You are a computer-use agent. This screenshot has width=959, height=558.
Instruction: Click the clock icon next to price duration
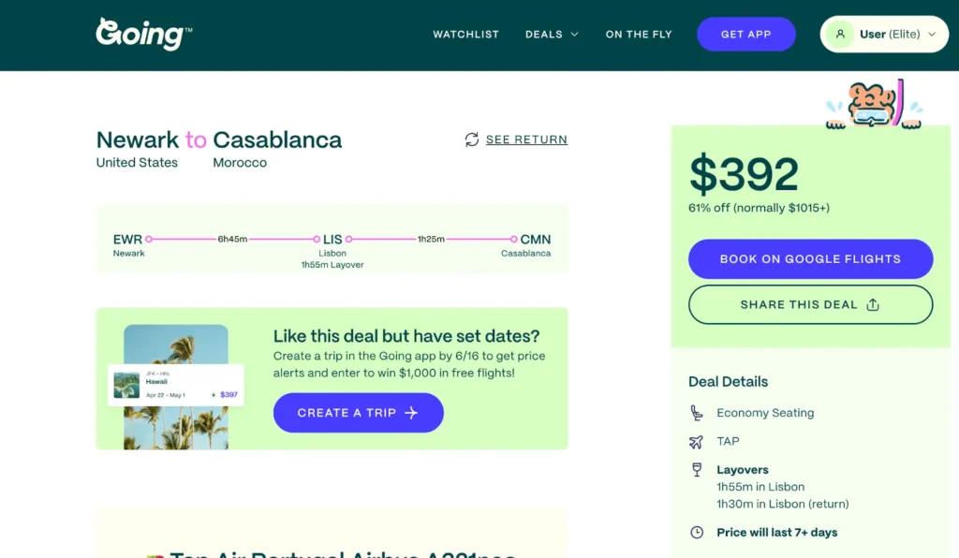696,532
